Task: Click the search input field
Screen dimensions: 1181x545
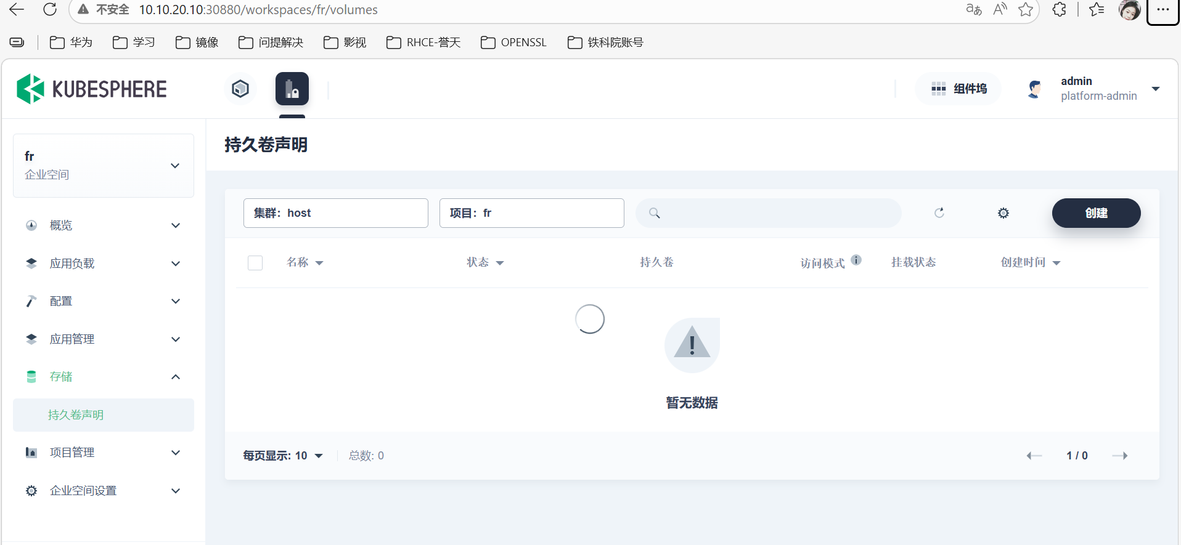Action: pyautogui.click(x=777, y=213)
